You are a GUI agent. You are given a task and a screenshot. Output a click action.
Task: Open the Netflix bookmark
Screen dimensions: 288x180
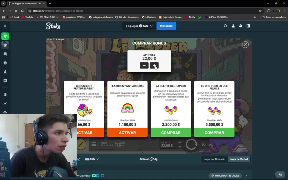pyautogui.click(x=190, y=17)
